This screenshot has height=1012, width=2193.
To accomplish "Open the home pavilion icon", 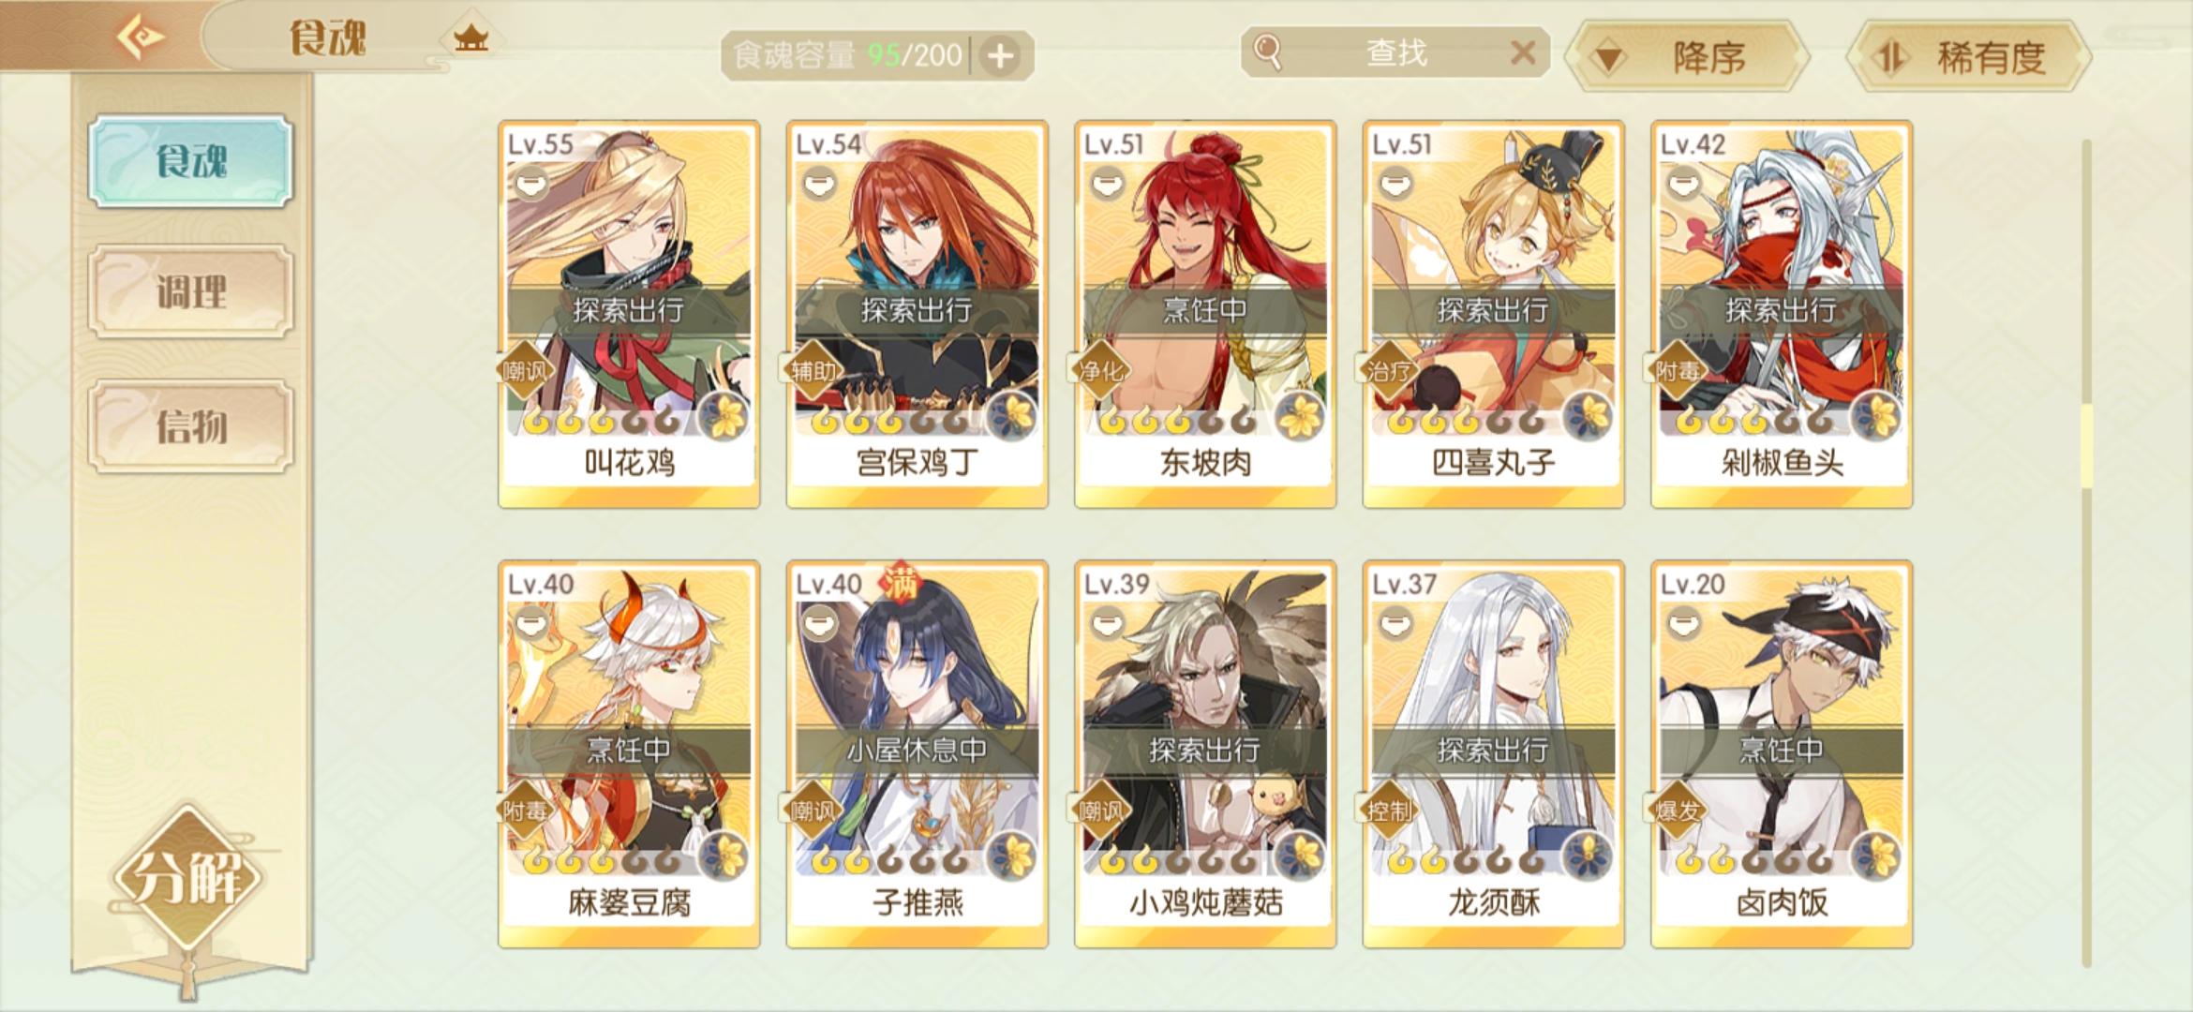I will 470,39.
